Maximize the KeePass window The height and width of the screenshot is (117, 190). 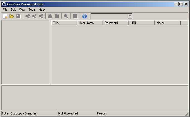(181, 4)
